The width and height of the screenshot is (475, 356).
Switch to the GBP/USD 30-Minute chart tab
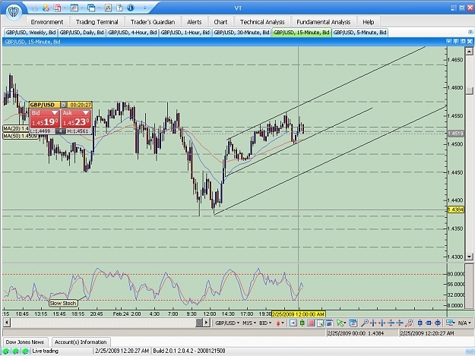[242, 33]
